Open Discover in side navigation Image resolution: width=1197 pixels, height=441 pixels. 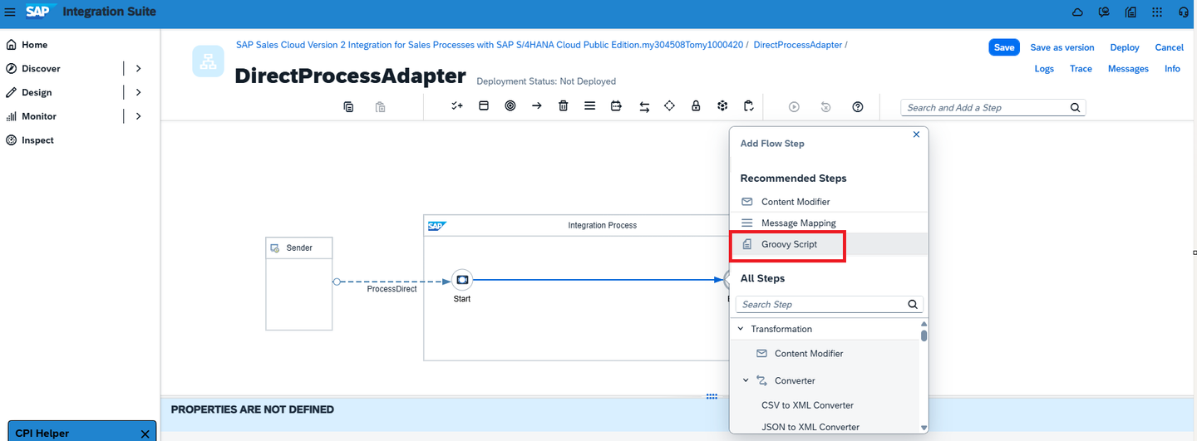click(41, 68)
